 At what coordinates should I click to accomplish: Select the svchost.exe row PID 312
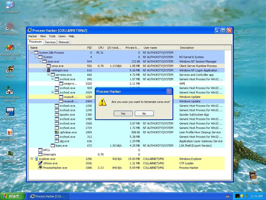(127, 136)
